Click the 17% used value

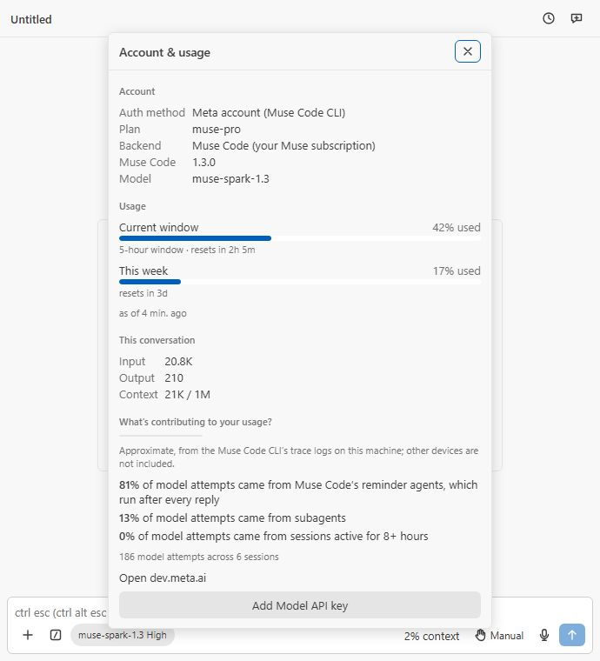pyautogui.click(x=457, y=271)
